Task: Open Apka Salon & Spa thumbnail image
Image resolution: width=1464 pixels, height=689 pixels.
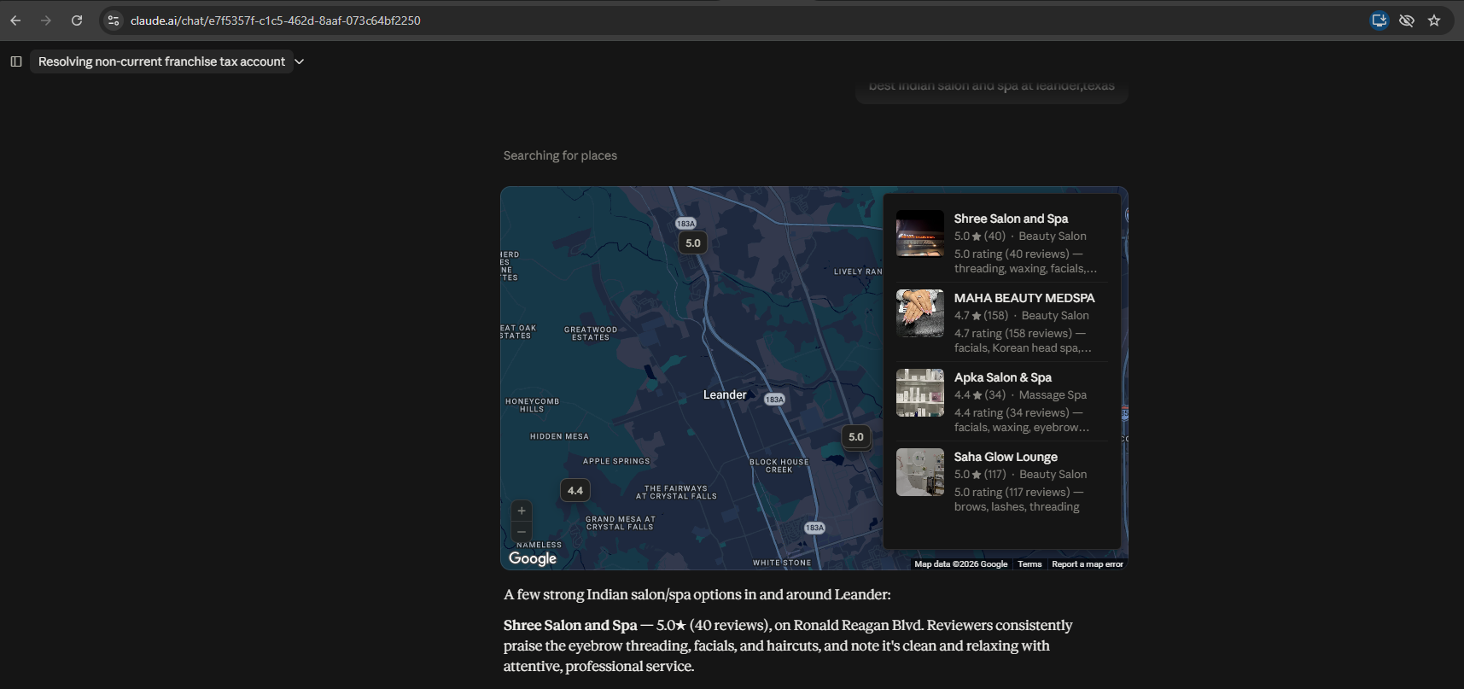Action: [x=920, y=393]
